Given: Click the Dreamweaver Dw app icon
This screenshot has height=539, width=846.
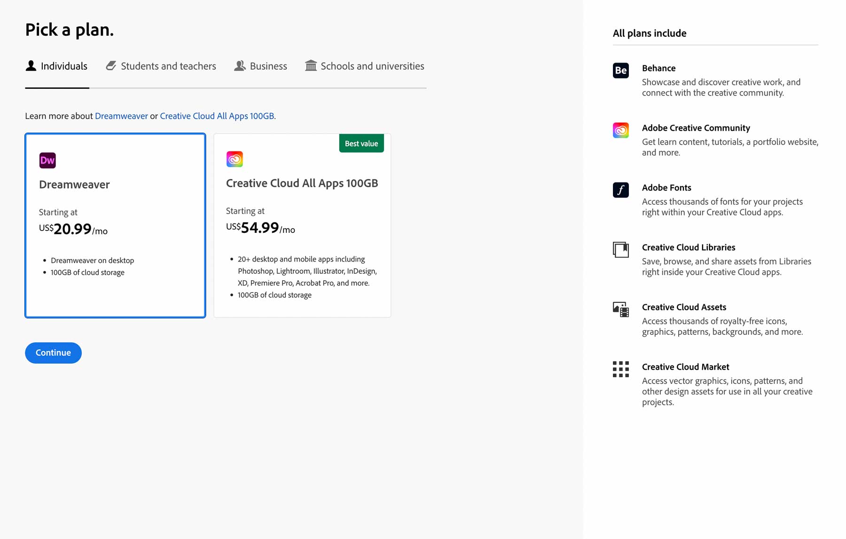Looking at the screenshot, I should click(47, 160).
